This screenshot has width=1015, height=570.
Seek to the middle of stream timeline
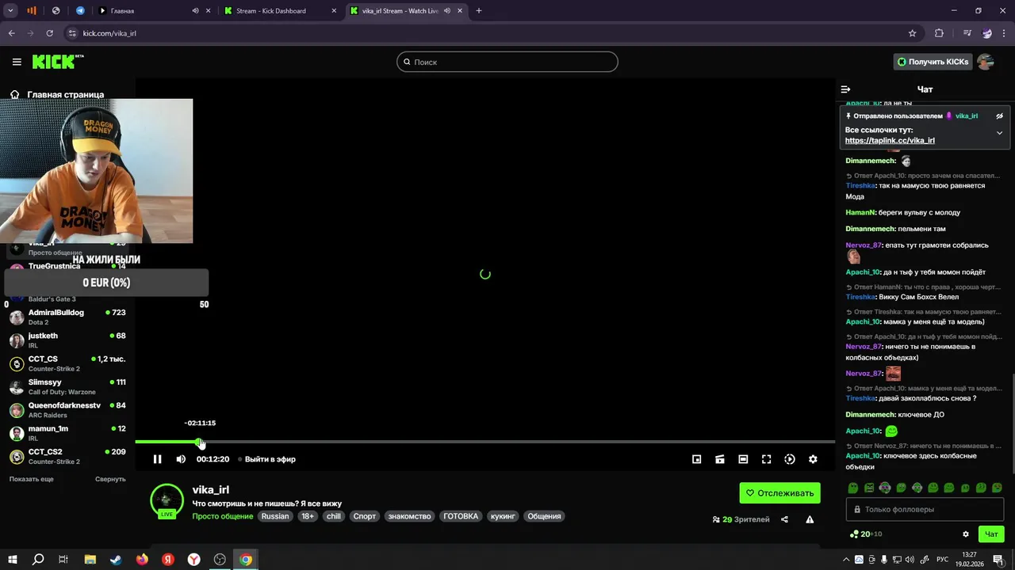pyautogui.click(x=485, y=442)
